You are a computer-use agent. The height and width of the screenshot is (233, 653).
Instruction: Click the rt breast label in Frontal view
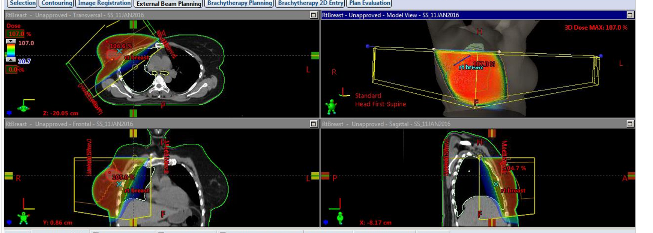pyautogui.click(x=137, y=191)
